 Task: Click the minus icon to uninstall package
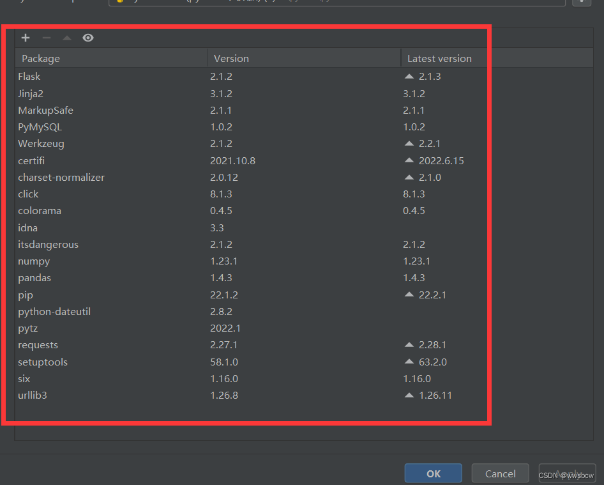click(47, 38)
